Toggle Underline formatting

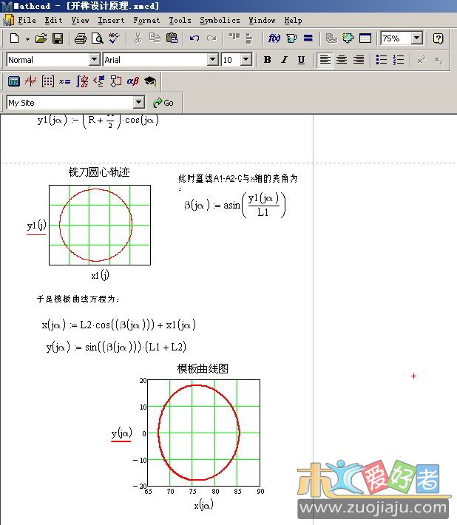click(x=301, y=60)
